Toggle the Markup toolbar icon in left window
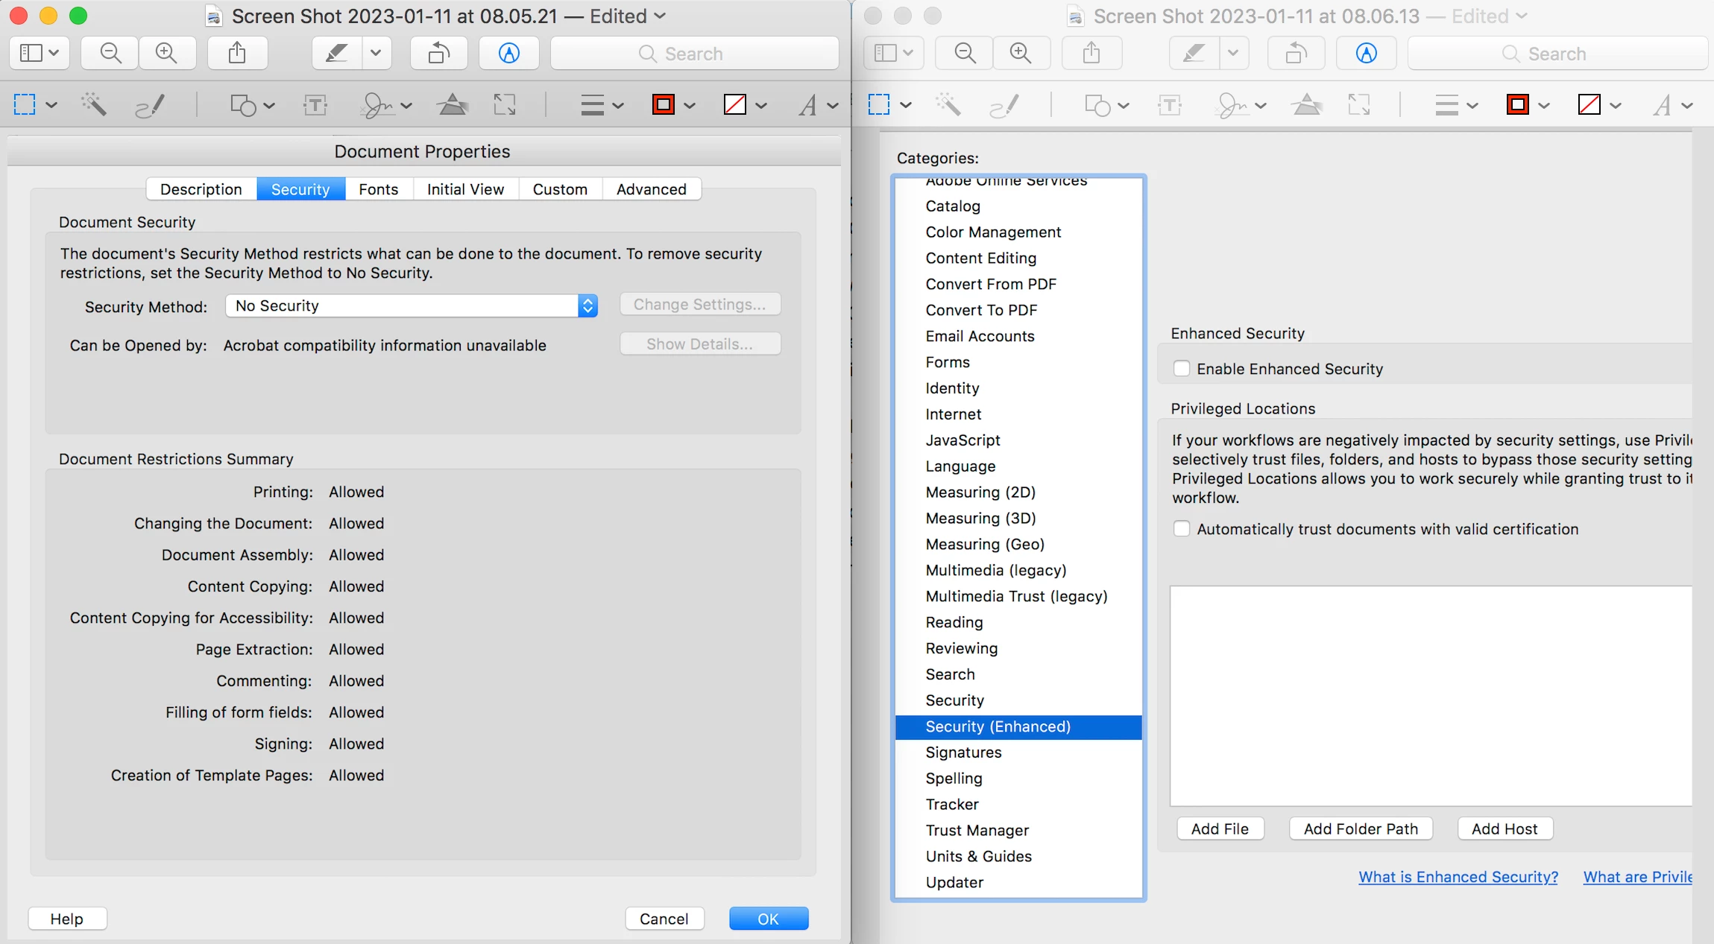This screenshot has width=1714, height=944. click(508, 53)
